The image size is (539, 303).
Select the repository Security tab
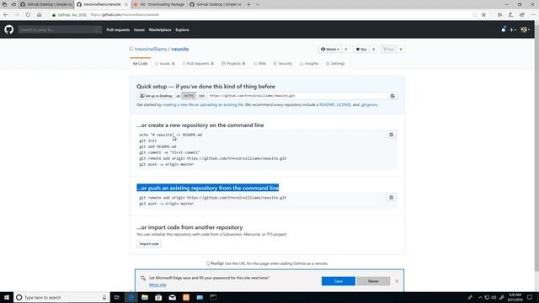pos(283,64)
